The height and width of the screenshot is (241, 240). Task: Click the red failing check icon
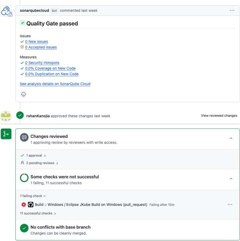tap(24, 205)
